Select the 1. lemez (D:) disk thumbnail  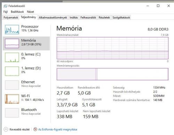point(12,71)
